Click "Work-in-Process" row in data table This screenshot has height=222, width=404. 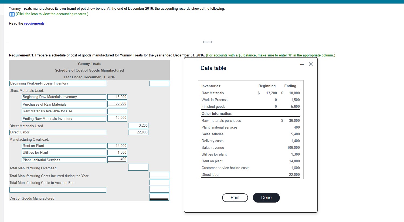tap(251, 100)
